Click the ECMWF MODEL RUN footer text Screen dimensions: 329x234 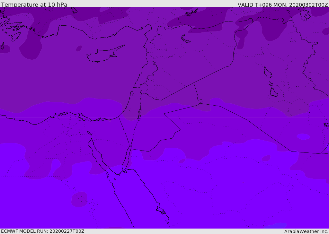pyautogui.click(x=42, y=231)
